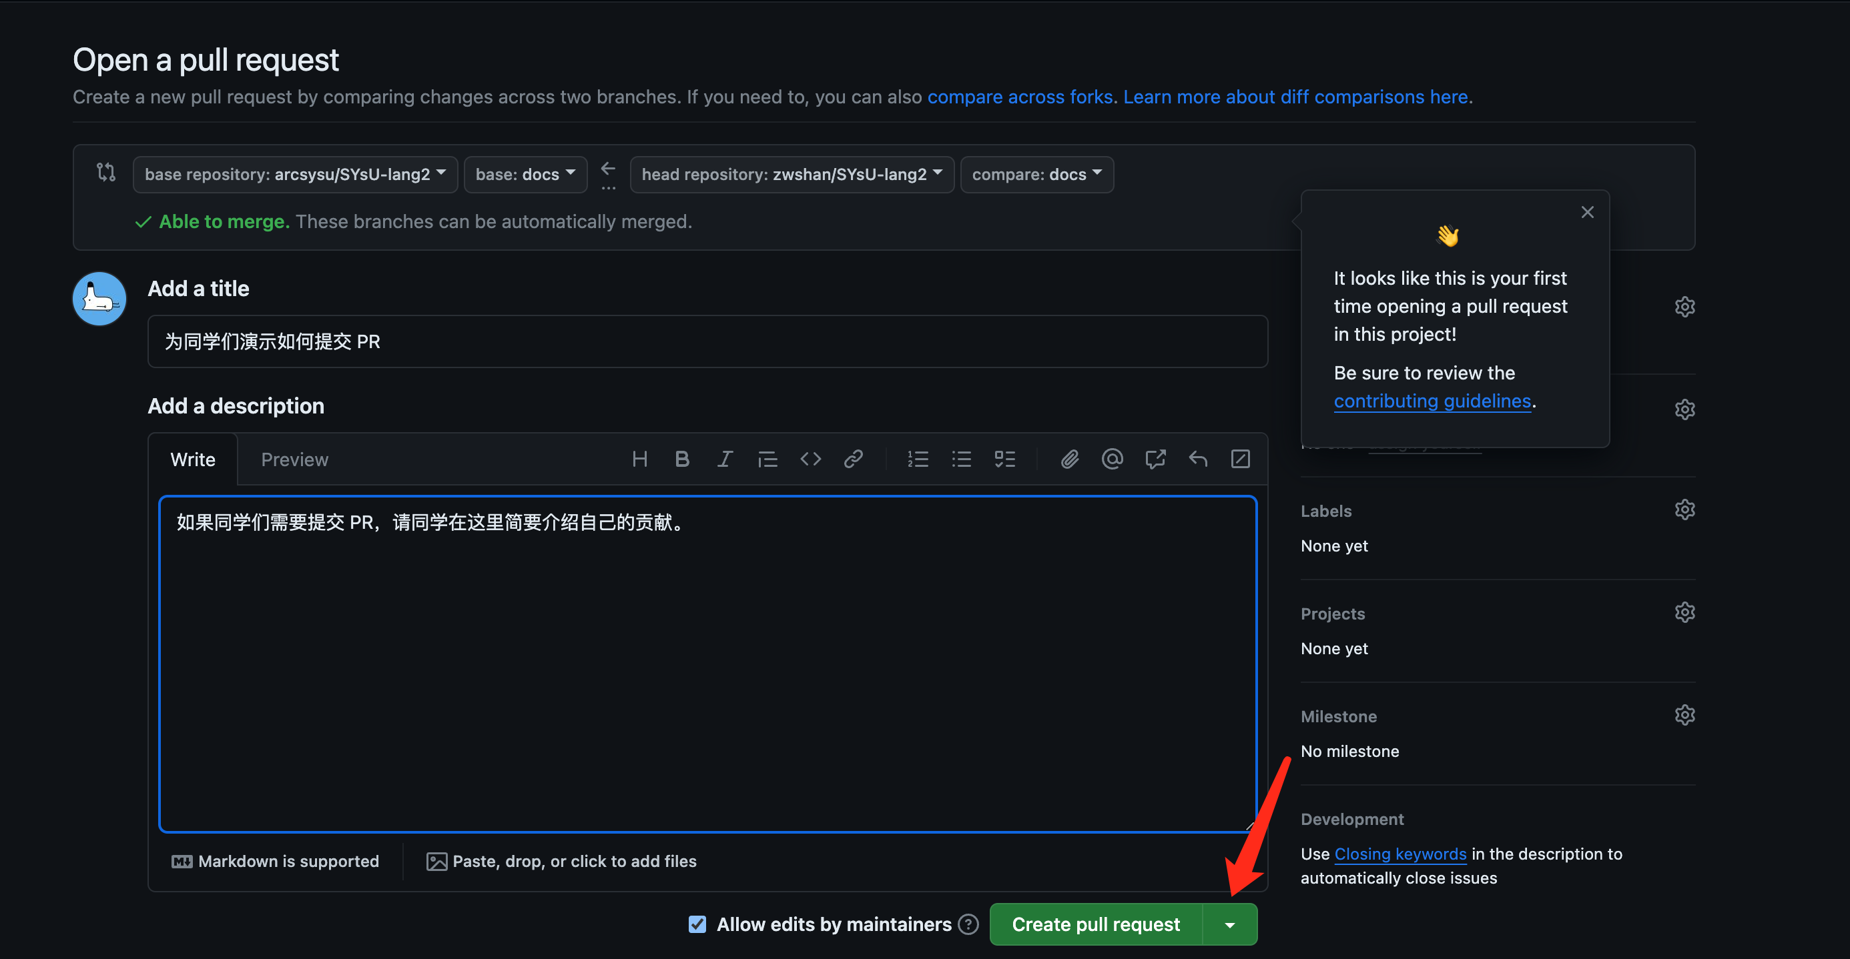Mention a user with the @ icon
Viewport: 1850px width, 959px height.
pyautogui.click(x=1112, y=459)
